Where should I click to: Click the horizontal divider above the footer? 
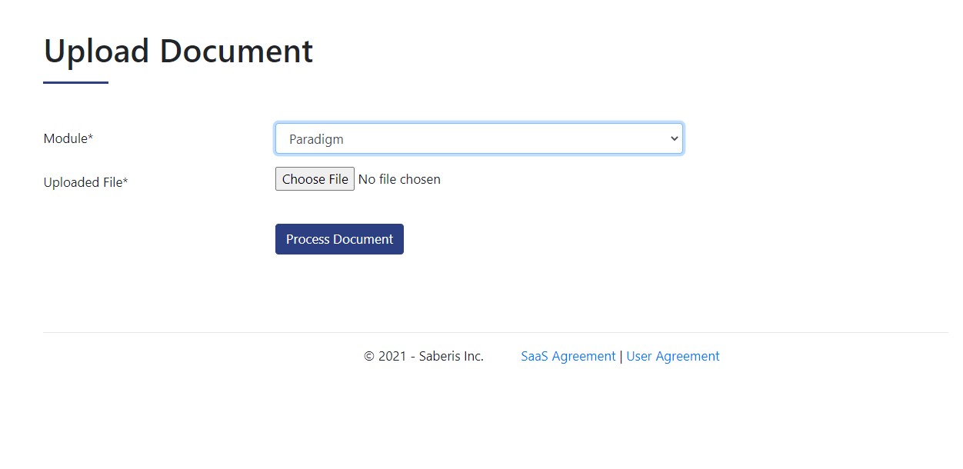(495, 333)
